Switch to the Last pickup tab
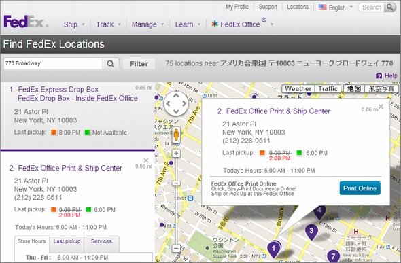The image size is (401, 263). [67, 241]
